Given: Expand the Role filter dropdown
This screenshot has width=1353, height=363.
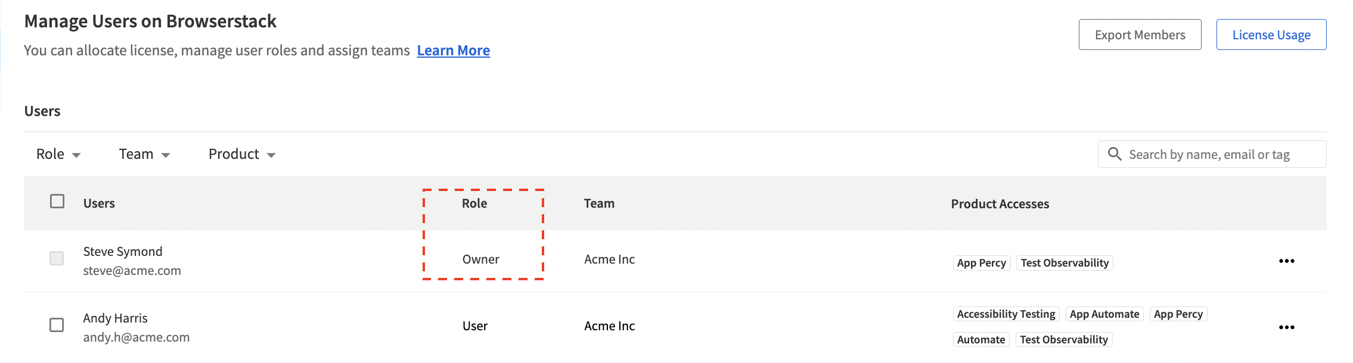Looking at the screenshot, I should tap(58, 155).
